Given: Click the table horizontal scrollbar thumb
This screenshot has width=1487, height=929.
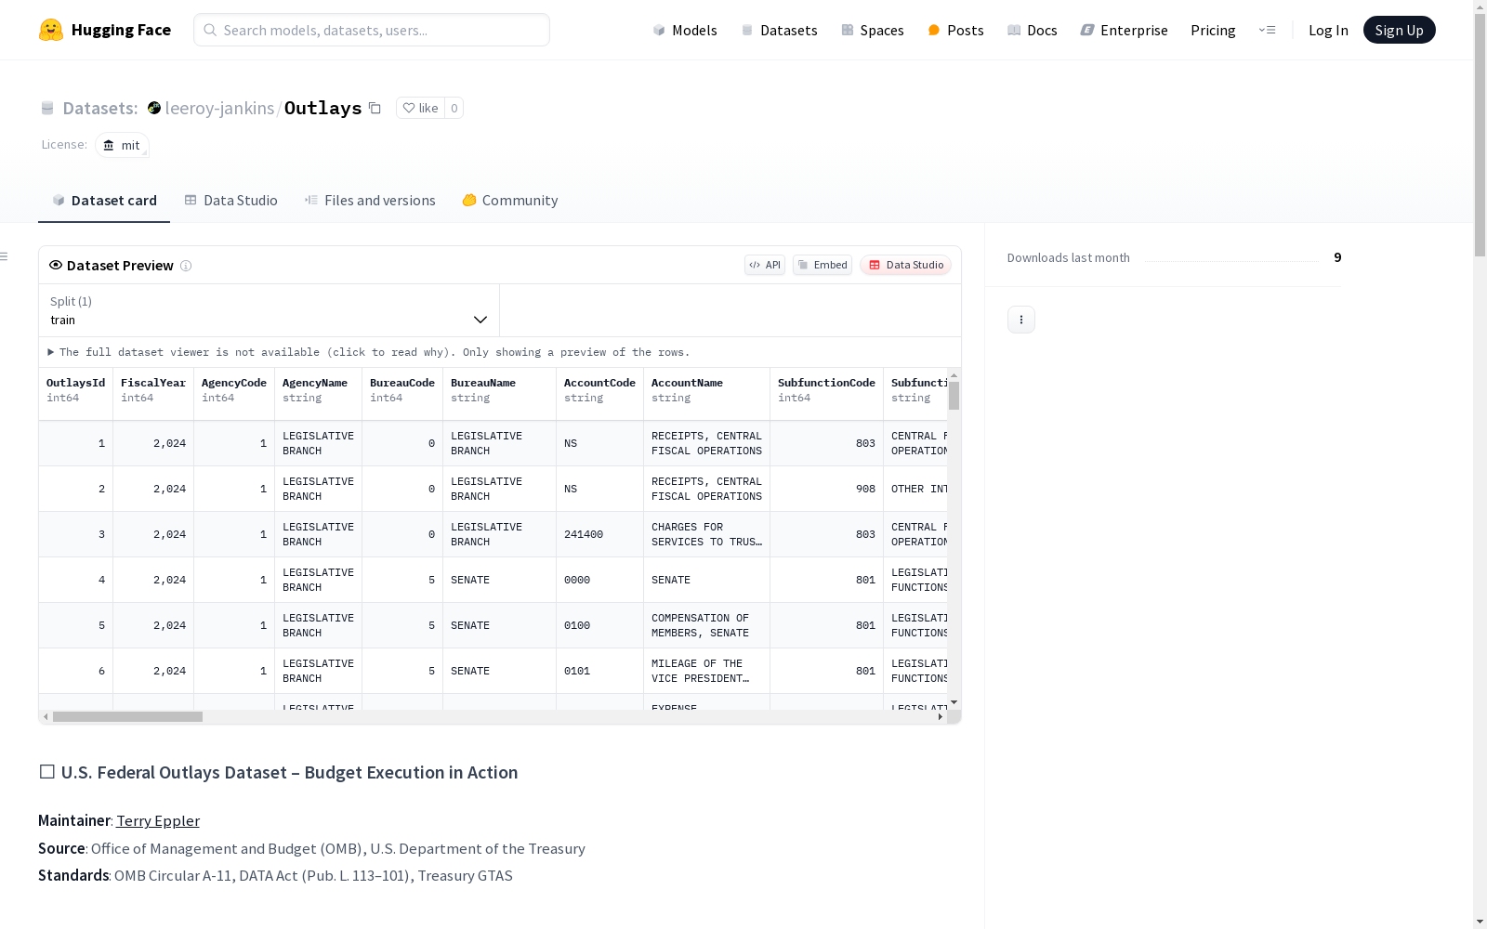Looking at the screenshot, I should [x=128, y=716].
